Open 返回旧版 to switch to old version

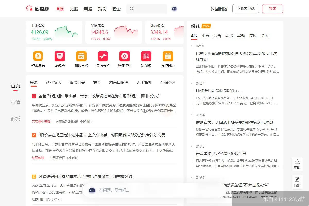coord(219,8)
